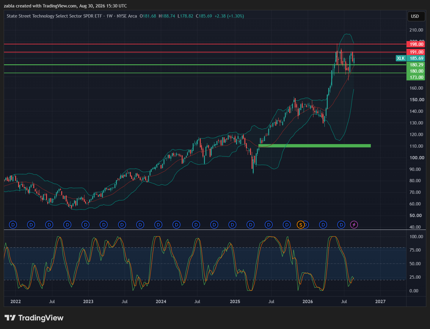Click the TradingView logo at the bottom

[x=34, y=318]
